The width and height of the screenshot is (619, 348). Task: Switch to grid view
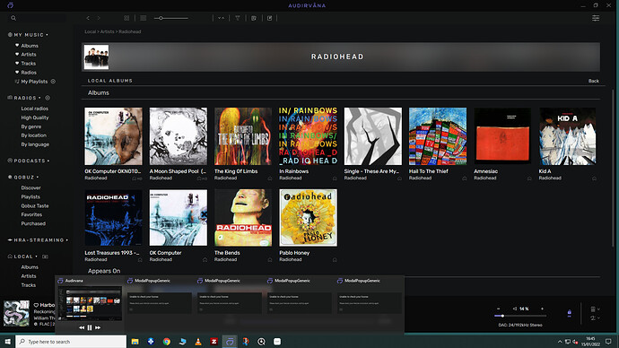click(126, 18)
